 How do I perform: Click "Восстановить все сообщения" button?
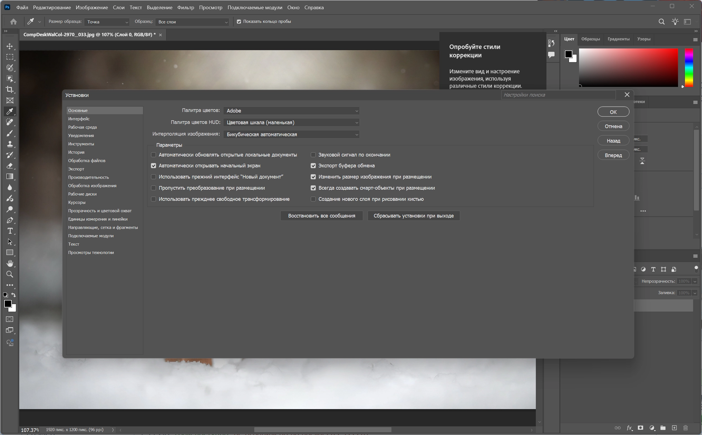pos(322,216)
